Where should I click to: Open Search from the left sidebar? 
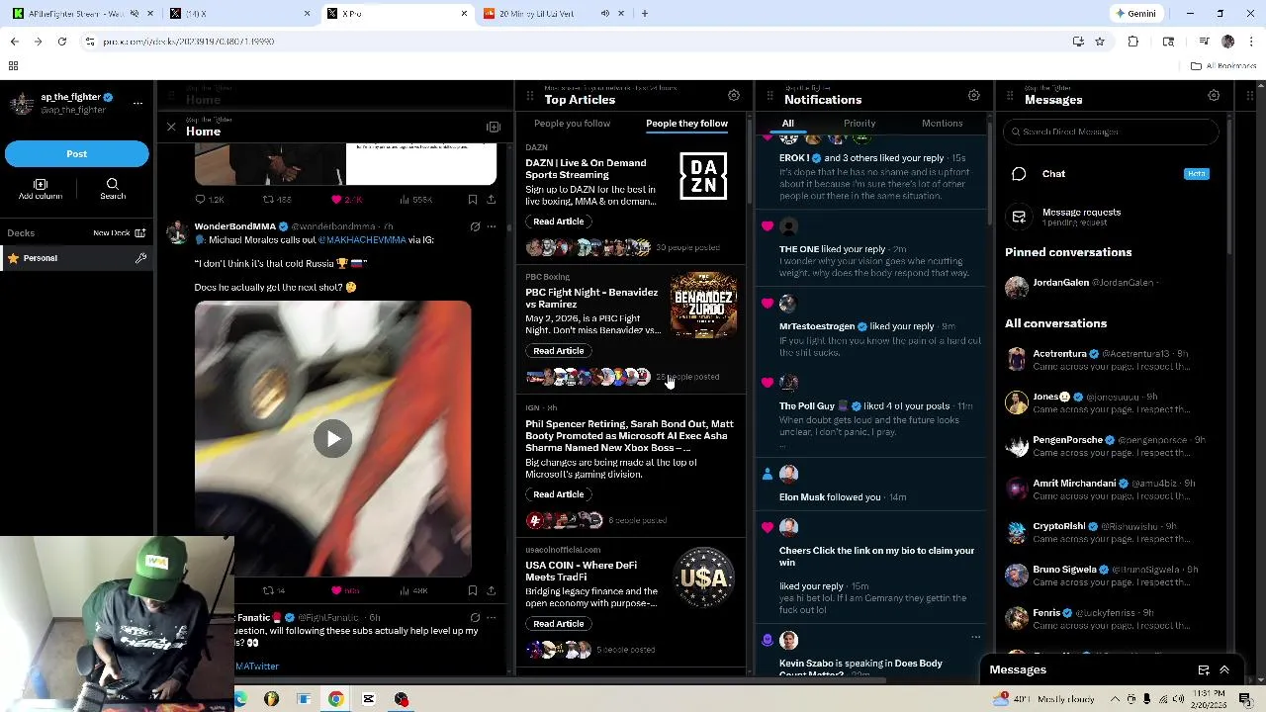click(x=112, y=189)
